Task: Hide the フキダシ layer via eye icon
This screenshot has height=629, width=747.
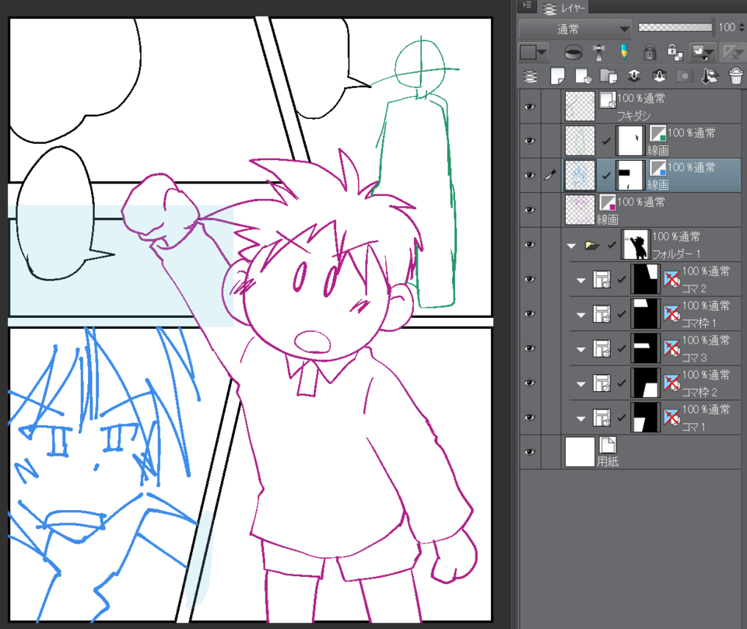Action: (x=530, y=107)
